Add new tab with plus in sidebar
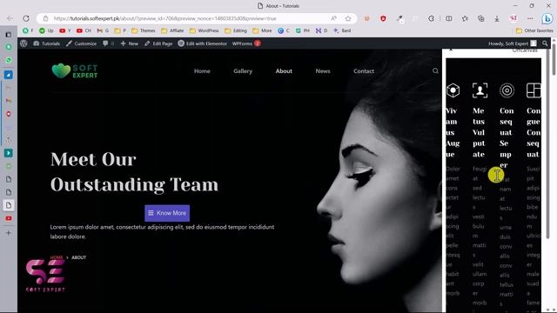 [x=9, y=233]
